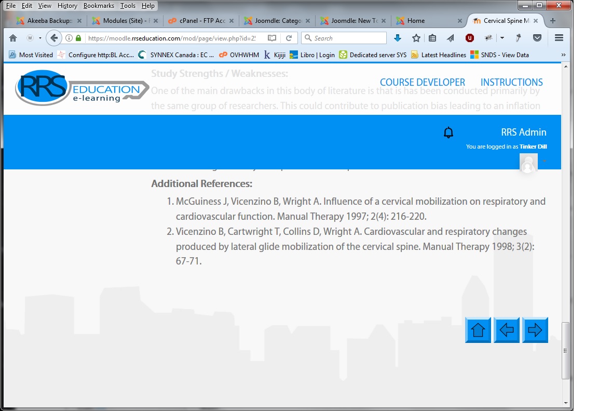Open the Firefox hamburger menu
598x411 pixels.
pyautogui.click(x=559, y=38)
